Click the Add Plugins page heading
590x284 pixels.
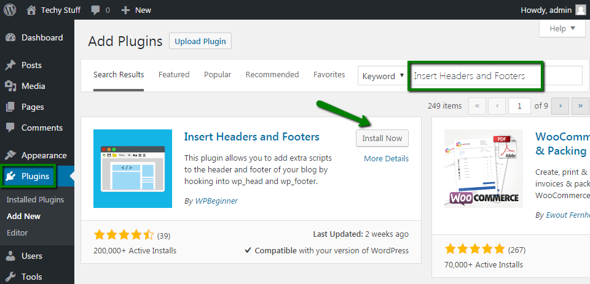tap(125, 41)
